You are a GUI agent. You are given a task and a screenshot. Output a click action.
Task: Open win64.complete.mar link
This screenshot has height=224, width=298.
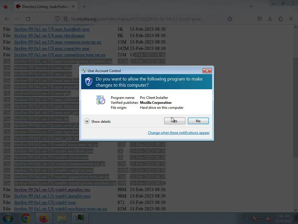point(54,170)
